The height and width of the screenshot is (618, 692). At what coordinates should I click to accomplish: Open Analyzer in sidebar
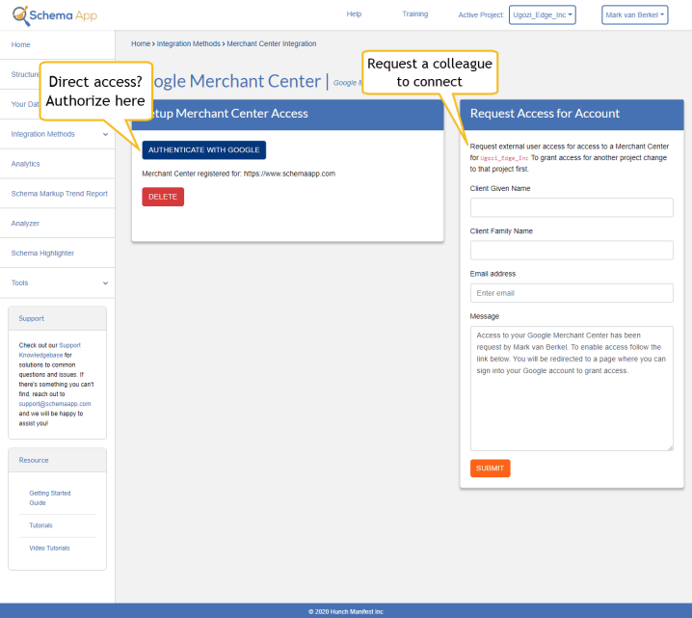(58, 224)
